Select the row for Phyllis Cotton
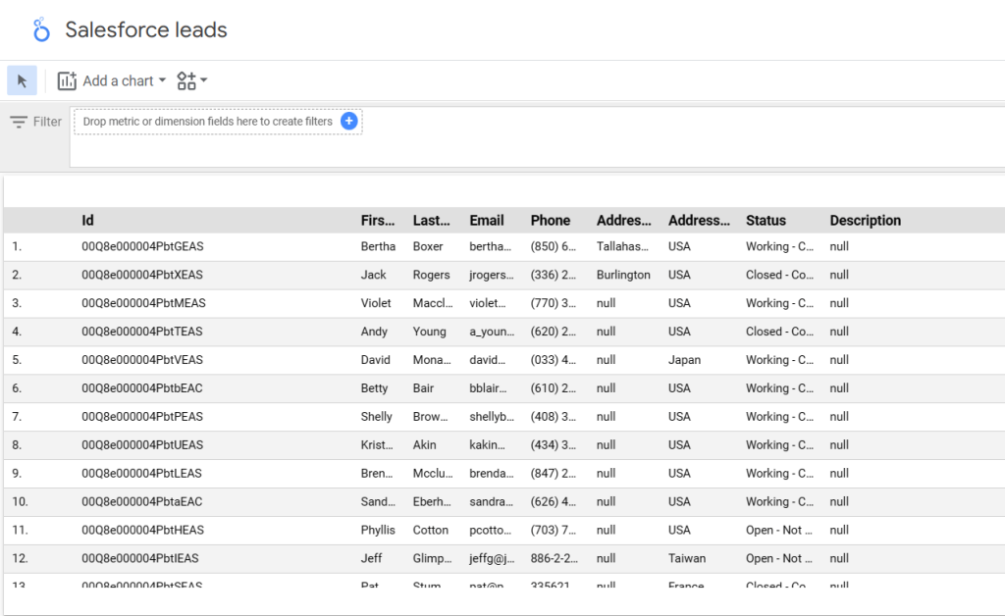 coord(503,531)
